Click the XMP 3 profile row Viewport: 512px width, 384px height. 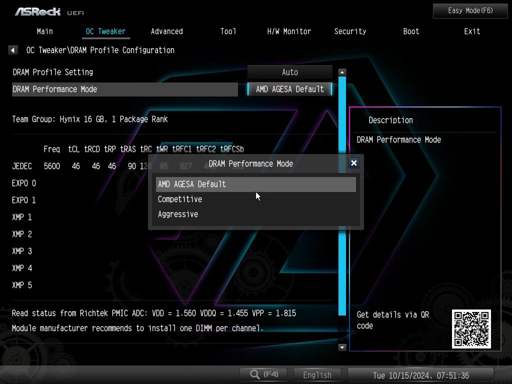(x=22, y=251)
